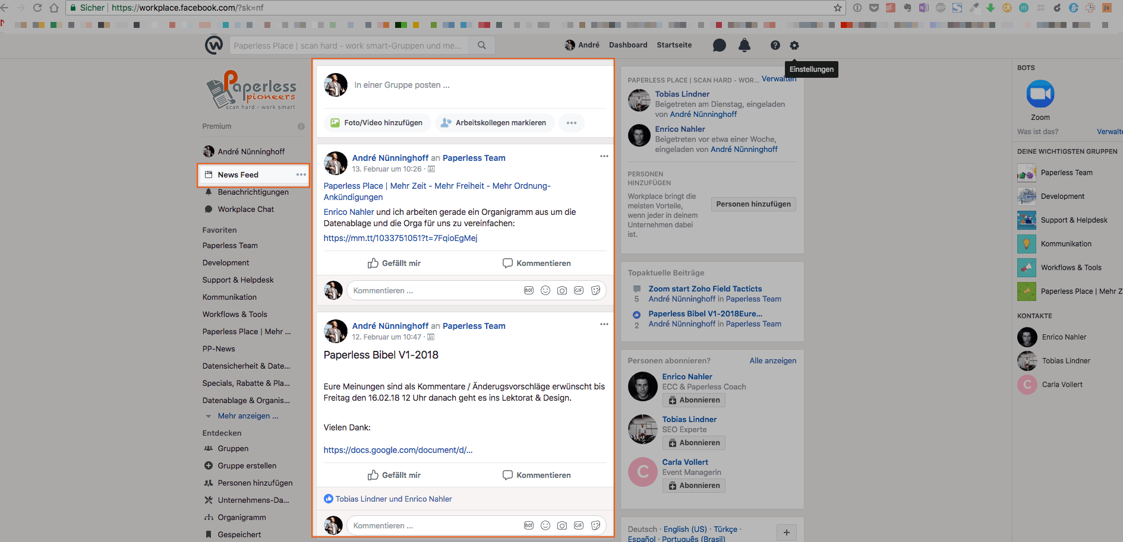Open PP-News in Favoriten list

[x=218, y=348]
